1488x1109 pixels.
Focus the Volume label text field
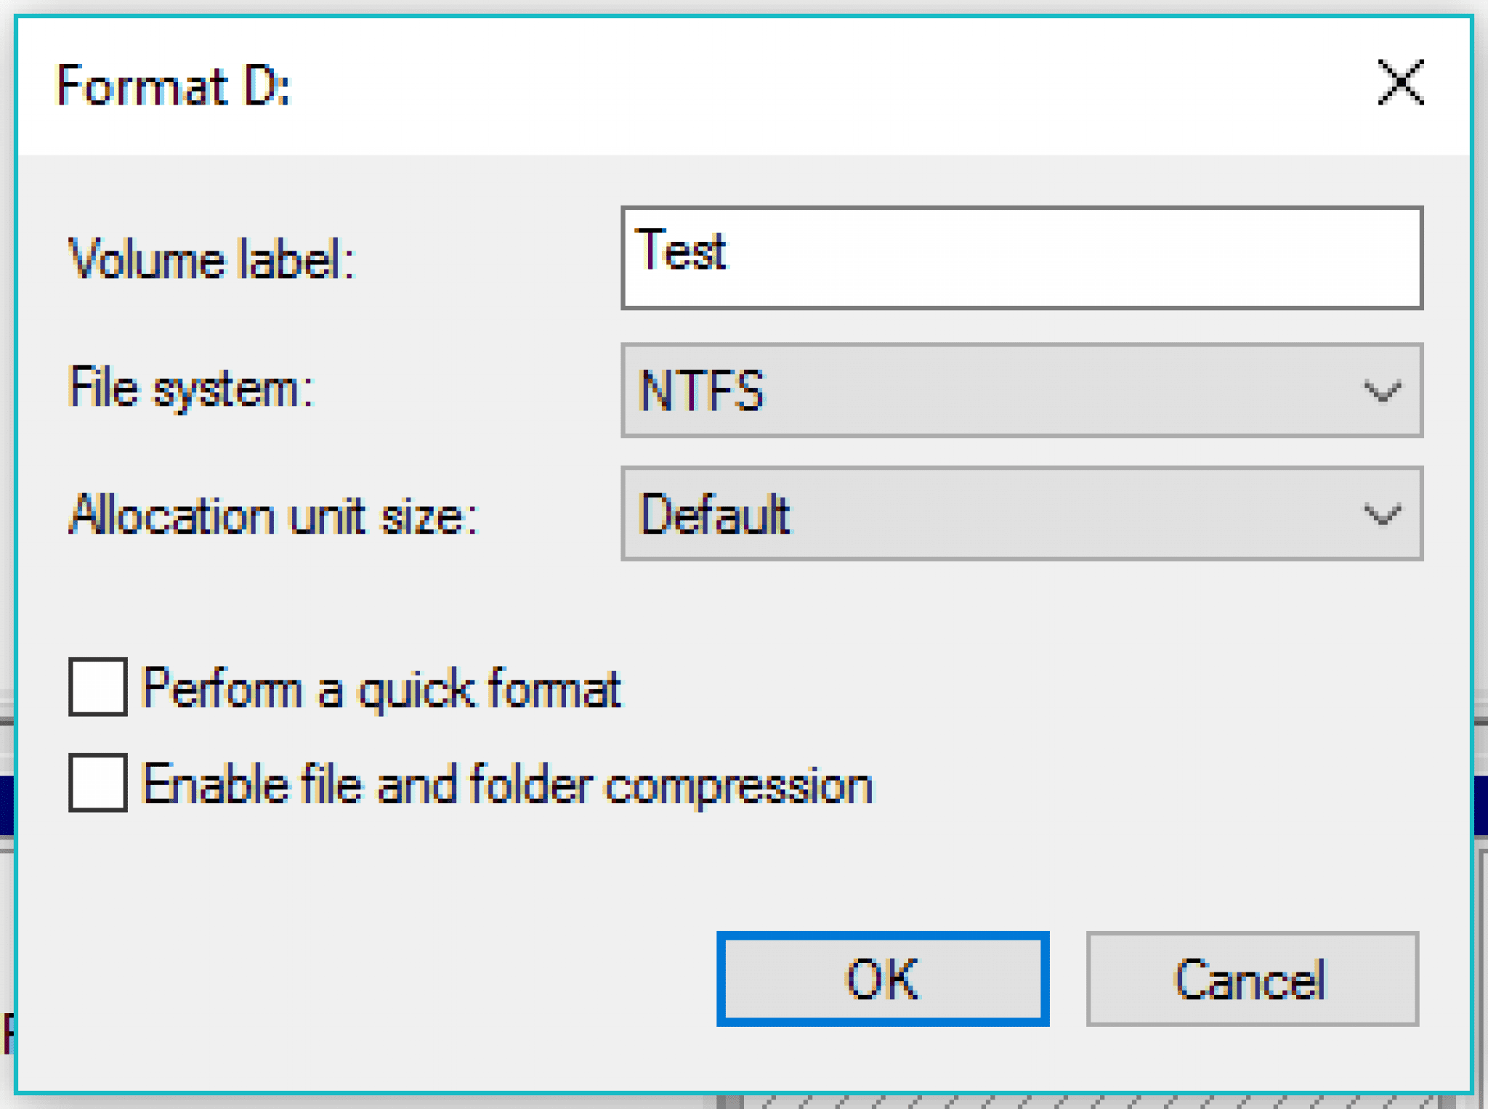[1022, 258]
